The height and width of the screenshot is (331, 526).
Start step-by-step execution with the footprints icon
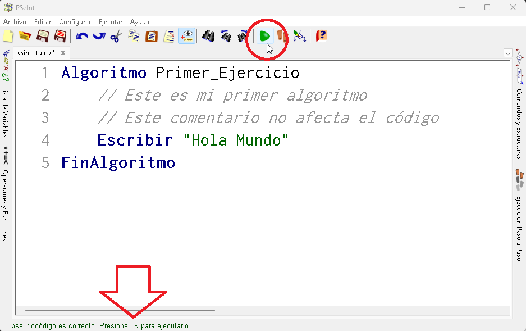pyautogui.click(x=282, y=36)
